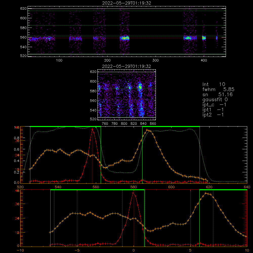Click the "10" x-axis label of the bottom plot
The image size is (253, 253).
click(247, 250)
